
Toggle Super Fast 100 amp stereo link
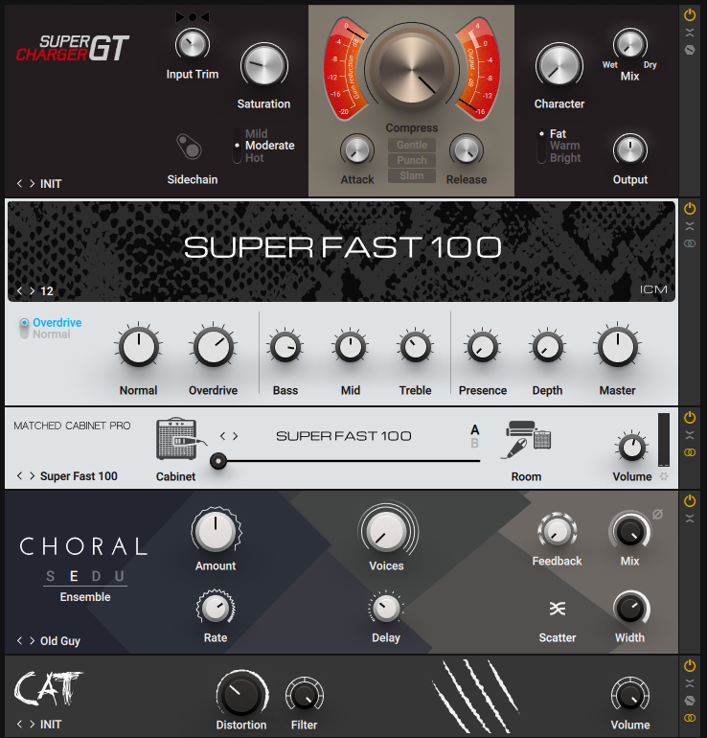click(x=690, y=243)
